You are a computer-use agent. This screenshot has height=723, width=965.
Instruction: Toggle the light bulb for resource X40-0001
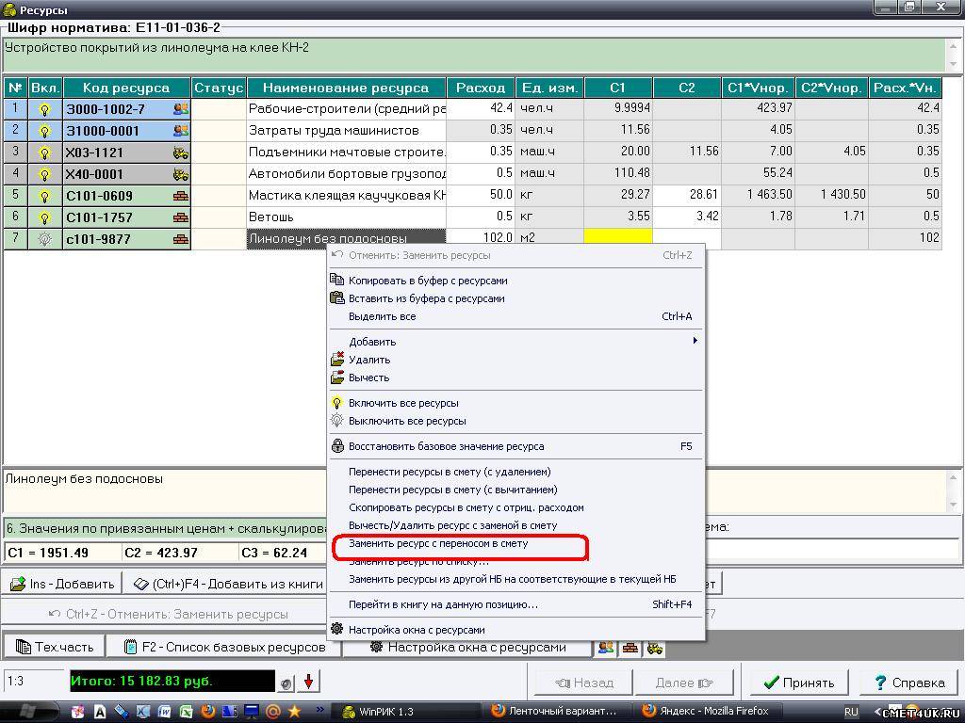pos(44,174)
